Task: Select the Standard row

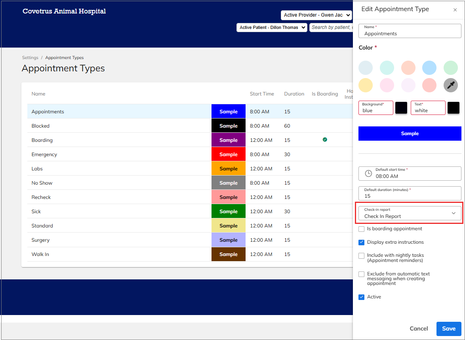Action: tap(190, 225)
